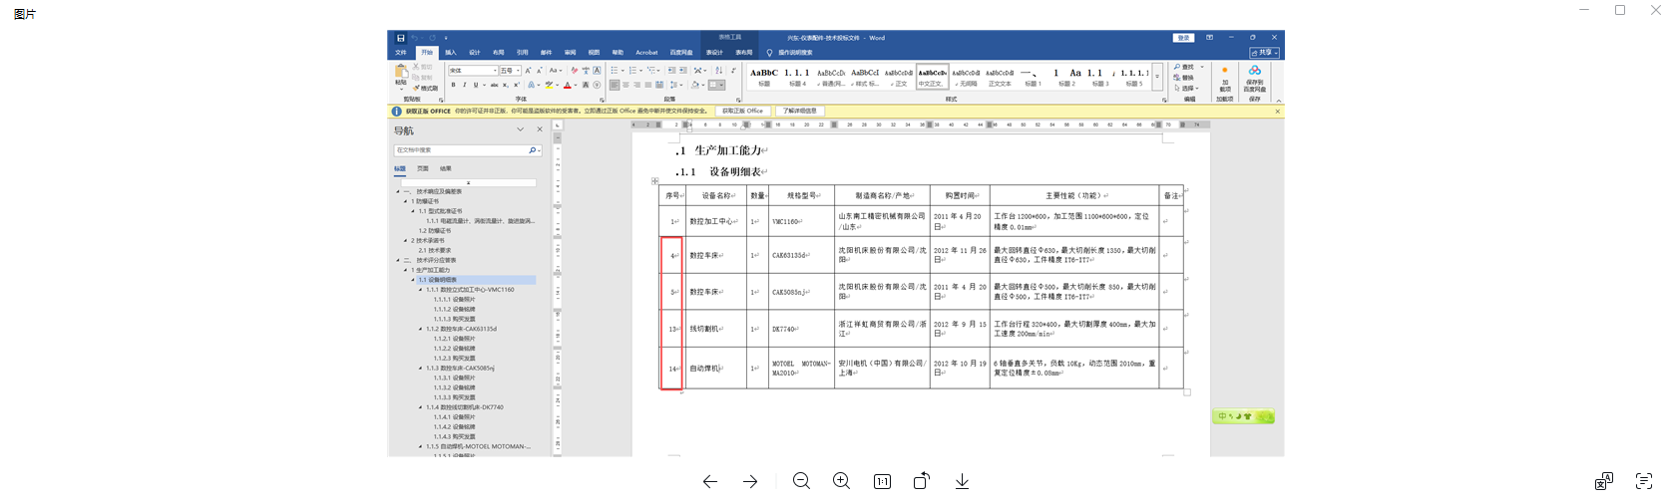
Task: Toggle Underline formatting
Action: coord(476,85)
